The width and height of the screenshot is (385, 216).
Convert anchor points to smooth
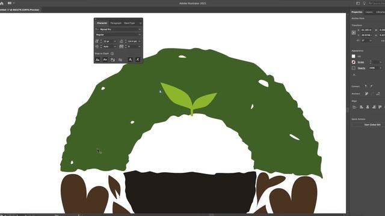coord(371,86)
